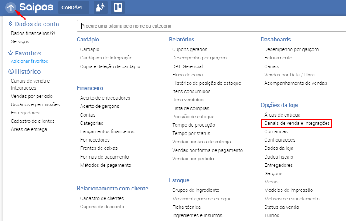
Task: Select Vendas por período in Histórico
Action: point(32,96)
